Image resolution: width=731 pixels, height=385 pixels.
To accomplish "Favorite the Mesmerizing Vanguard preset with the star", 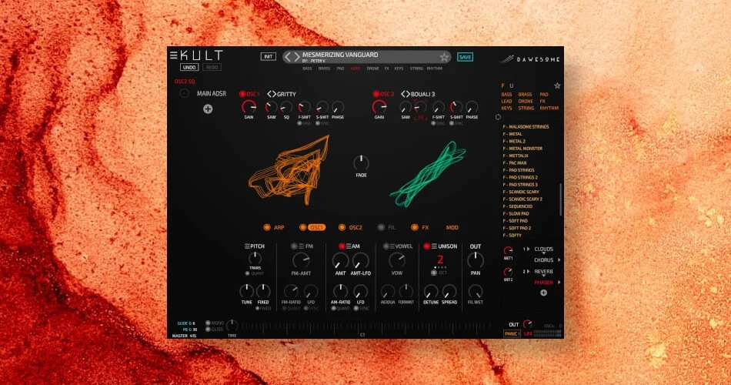I will tap(444, 57).
